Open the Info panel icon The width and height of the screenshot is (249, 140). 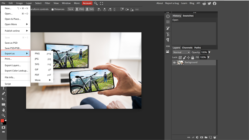[168, 16]
